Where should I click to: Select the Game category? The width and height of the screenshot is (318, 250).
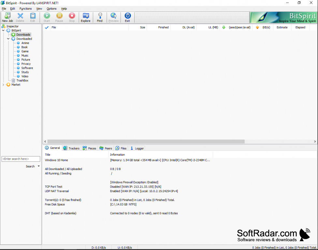pyautogui.click(x=25, y=51)
